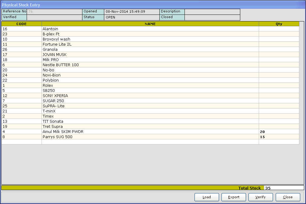Select the Rolex row name
306x204 pixels.
pyautogui.click(x=48, y=85)
